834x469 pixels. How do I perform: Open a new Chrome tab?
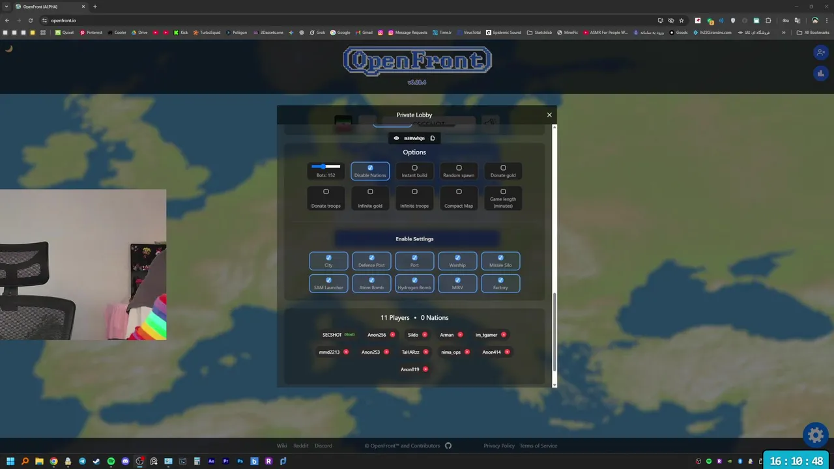coord(95,7)
